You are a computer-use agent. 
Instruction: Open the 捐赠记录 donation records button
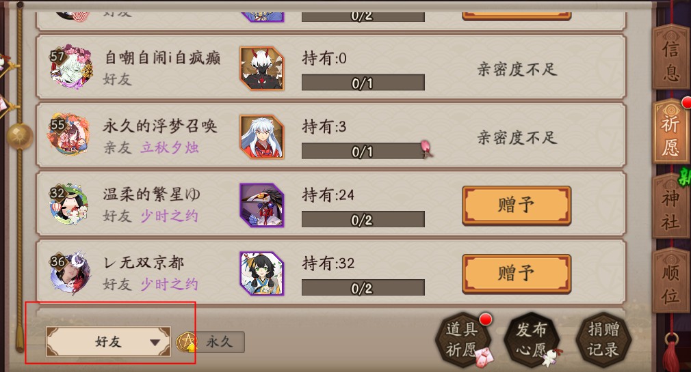(603, 340)
